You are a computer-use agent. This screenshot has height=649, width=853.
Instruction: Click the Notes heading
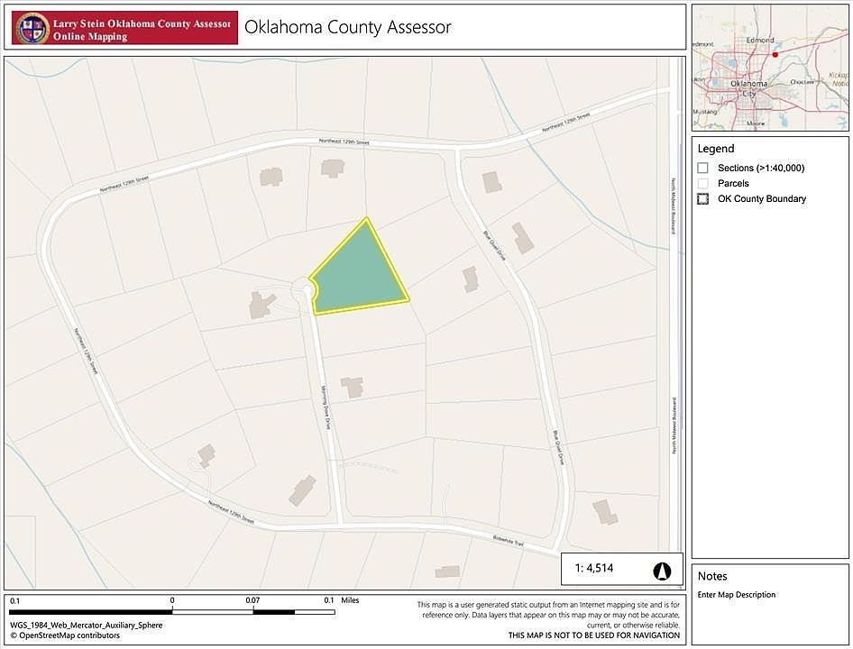coord(712,576)
